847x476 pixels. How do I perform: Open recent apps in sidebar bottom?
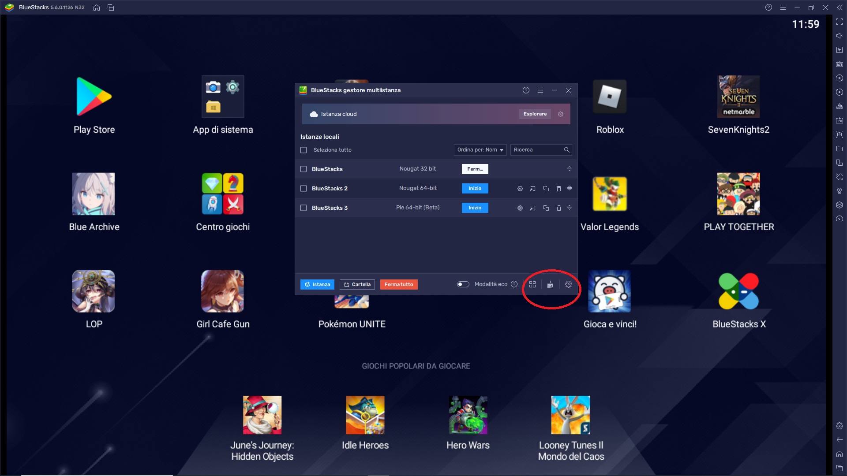pyautogui.click(x=840, y=468)
